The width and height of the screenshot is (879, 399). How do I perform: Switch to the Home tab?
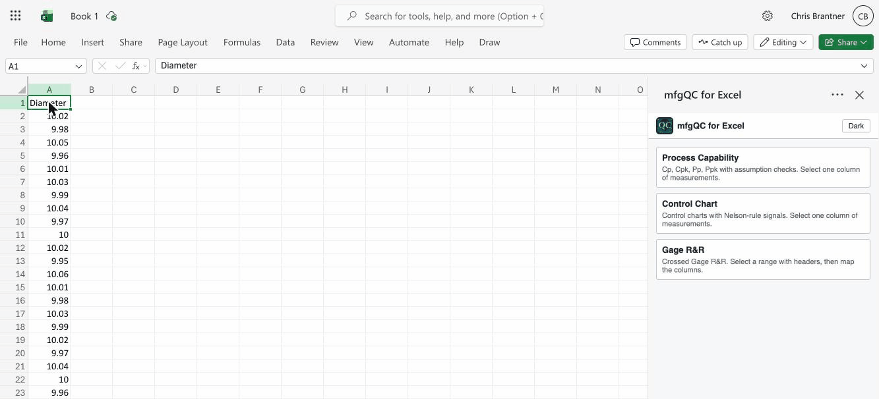(53, 42)
